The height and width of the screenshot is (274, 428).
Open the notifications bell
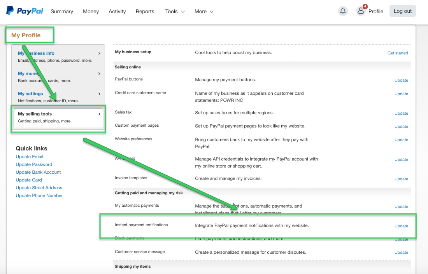coord(343,11)
